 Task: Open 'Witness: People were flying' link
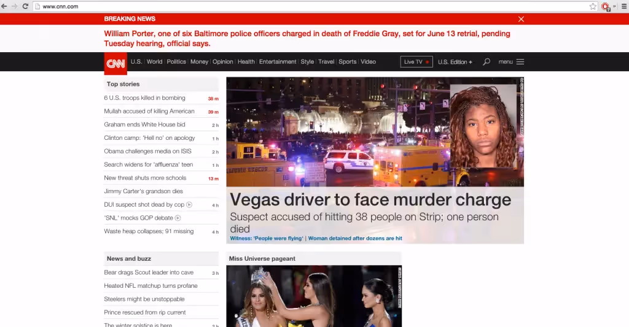click(267, 239)
